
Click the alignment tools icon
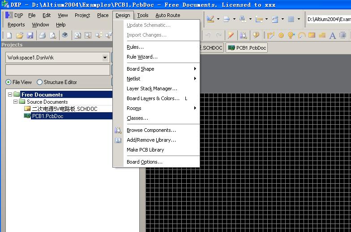227,19
